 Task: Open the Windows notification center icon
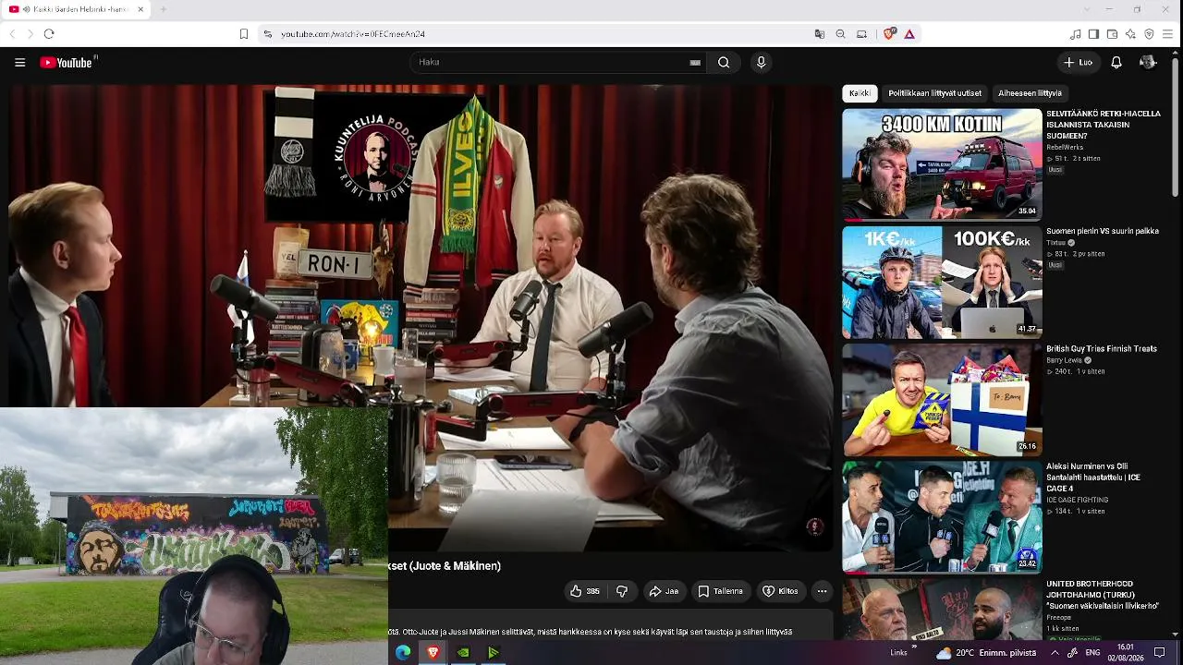1160,653
